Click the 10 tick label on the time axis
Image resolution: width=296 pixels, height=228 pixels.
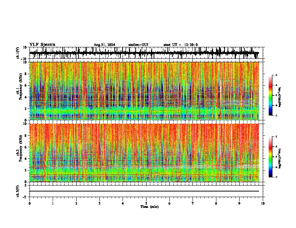(263, 203)
